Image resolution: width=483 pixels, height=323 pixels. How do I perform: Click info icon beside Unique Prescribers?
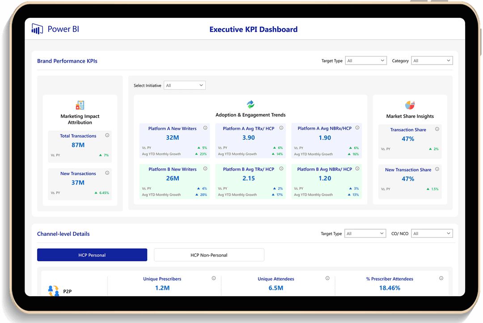tap(213, 278)
